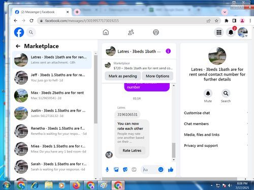Click the 3196106531 message bubble
The height and width of the screenshot is (190, 254).
[x=128, y=115]
